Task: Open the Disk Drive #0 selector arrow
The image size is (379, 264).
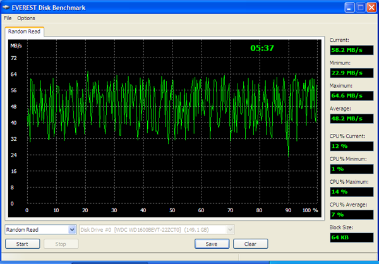Action: (x=231, y=230)
